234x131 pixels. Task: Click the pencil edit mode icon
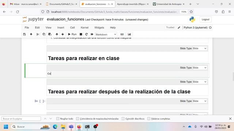pyautogui.click(x=179, y=28)
